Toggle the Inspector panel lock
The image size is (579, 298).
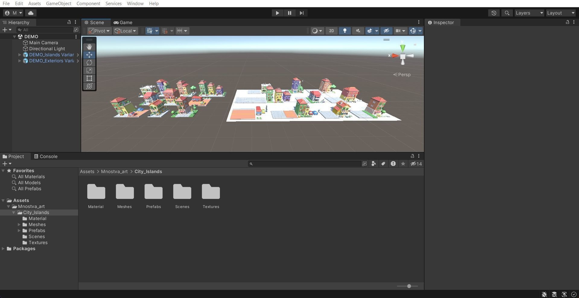(x=567, y=22)
